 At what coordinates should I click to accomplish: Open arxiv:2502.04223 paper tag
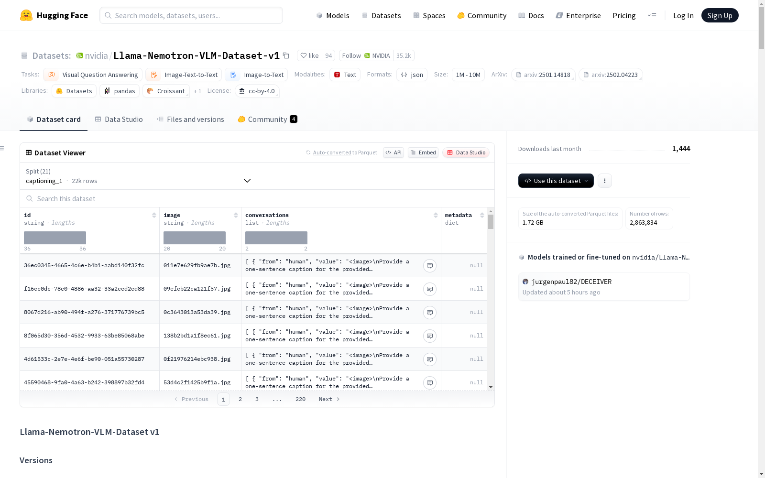point(611,75)
